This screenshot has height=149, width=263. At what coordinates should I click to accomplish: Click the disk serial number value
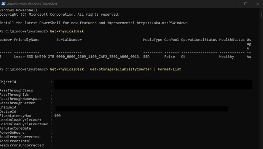click(x=98, y=57)
